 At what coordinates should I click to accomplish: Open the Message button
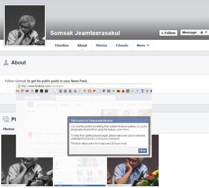(189, 33)
